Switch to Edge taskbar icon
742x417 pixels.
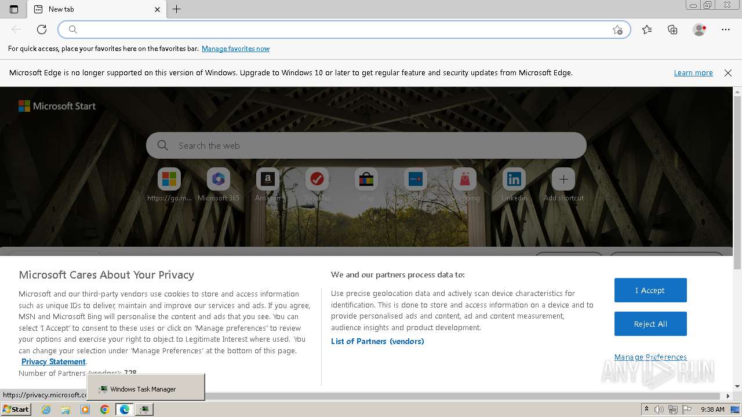point(125,409)
